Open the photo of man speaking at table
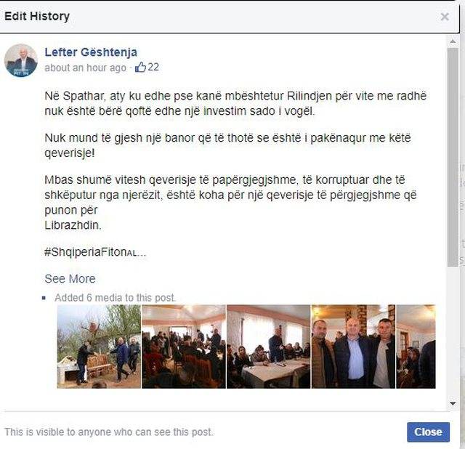The width and height of the screenshot is (465, 449). [x=268, y=347]
